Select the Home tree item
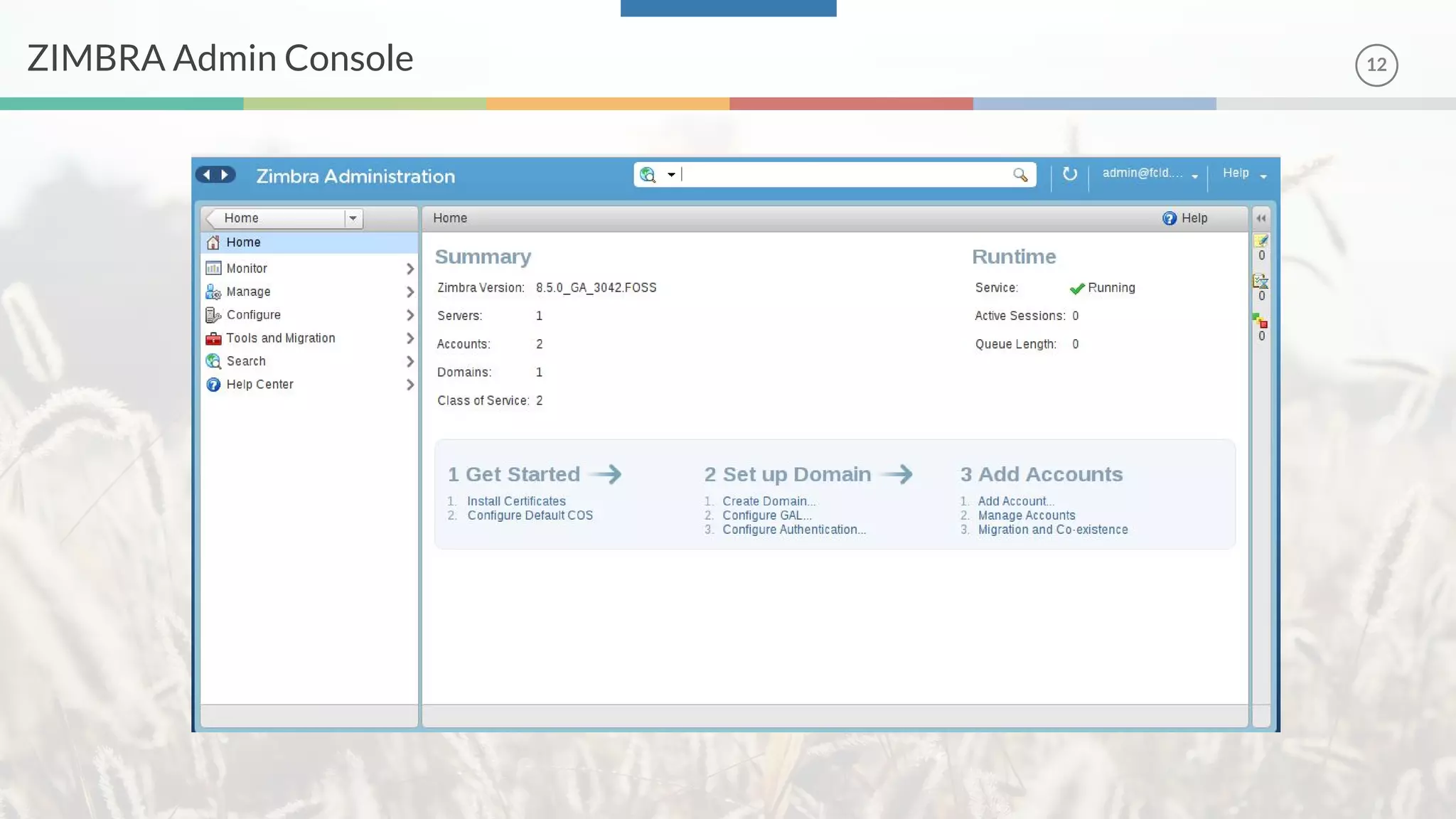The image size is (1456, 819). point(309,242)
